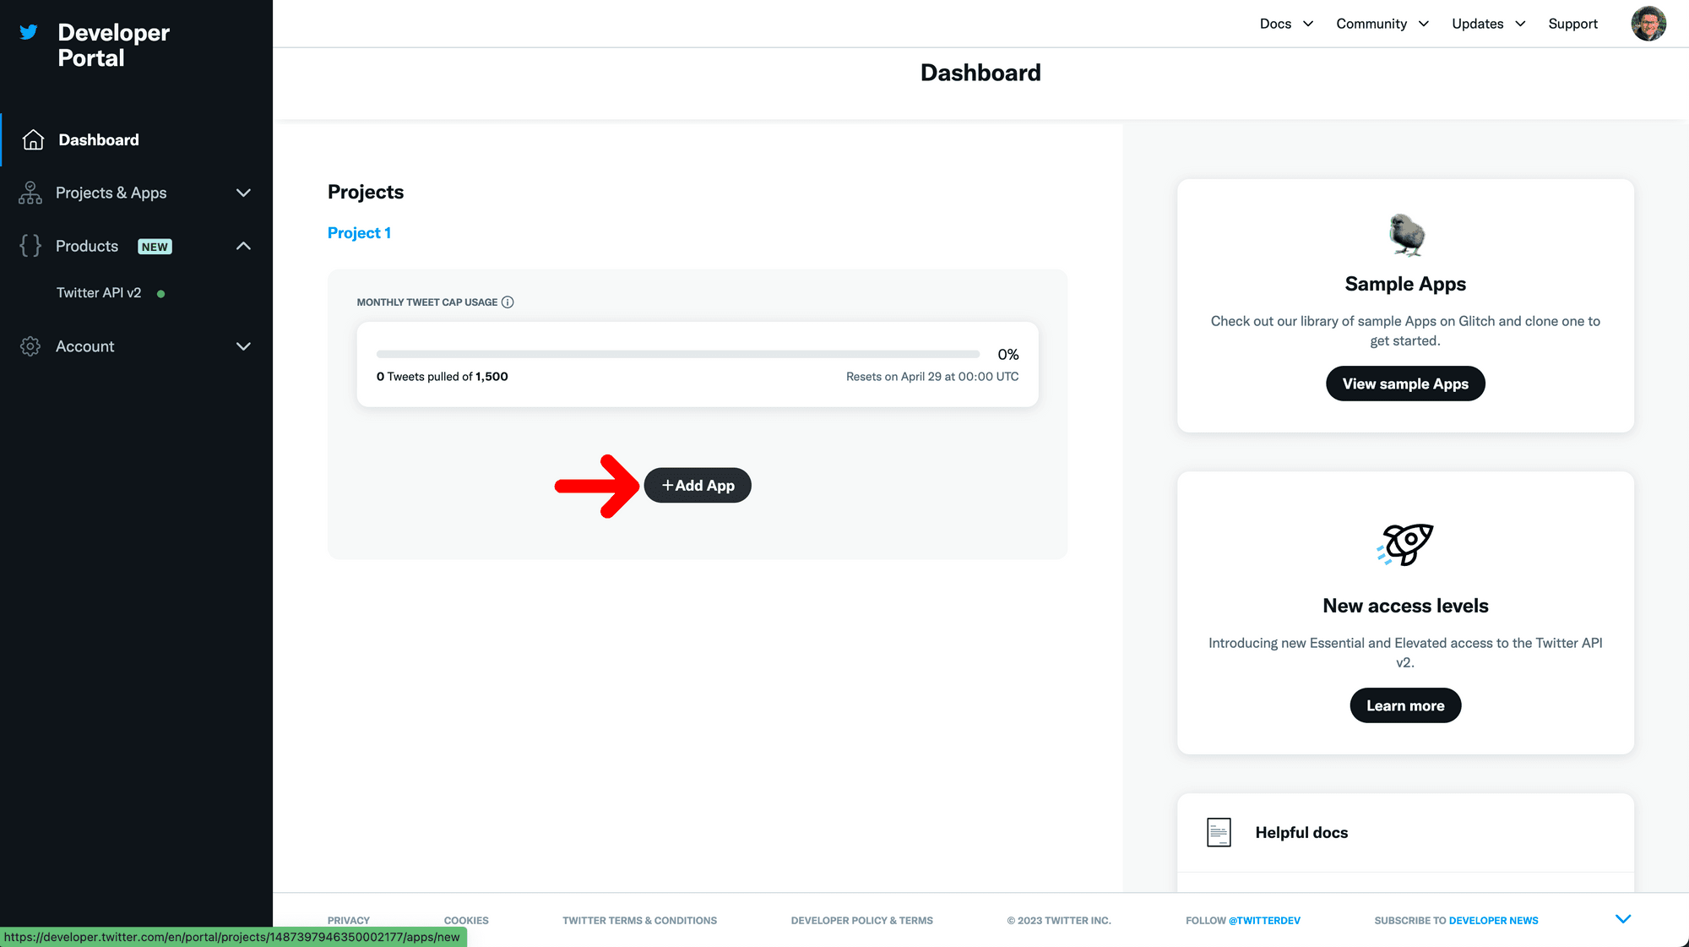Click the Helpful docs document icon
This screenshot has height=947, width=1689.
pos(1219,831)
